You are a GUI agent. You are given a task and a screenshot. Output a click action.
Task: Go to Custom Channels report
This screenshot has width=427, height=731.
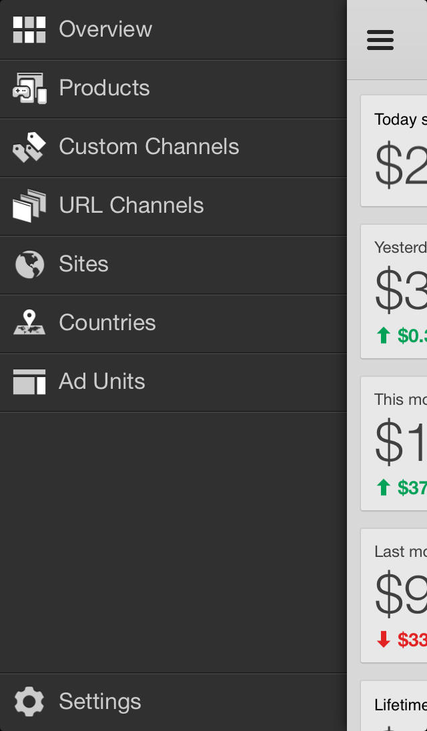tap(149, 147)
